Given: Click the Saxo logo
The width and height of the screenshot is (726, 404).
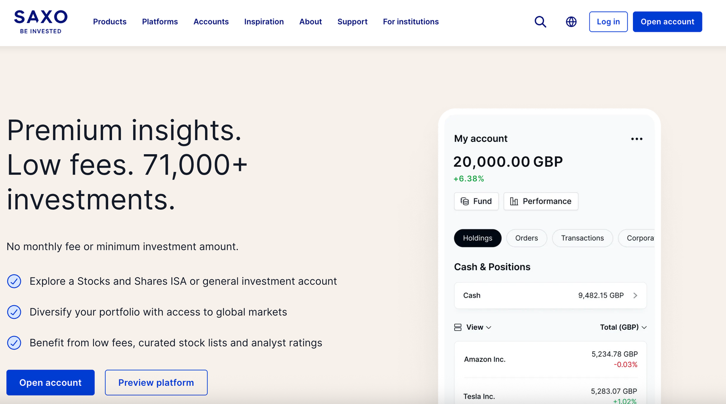Looking at the screenshot, I should (x=40, y=21).
